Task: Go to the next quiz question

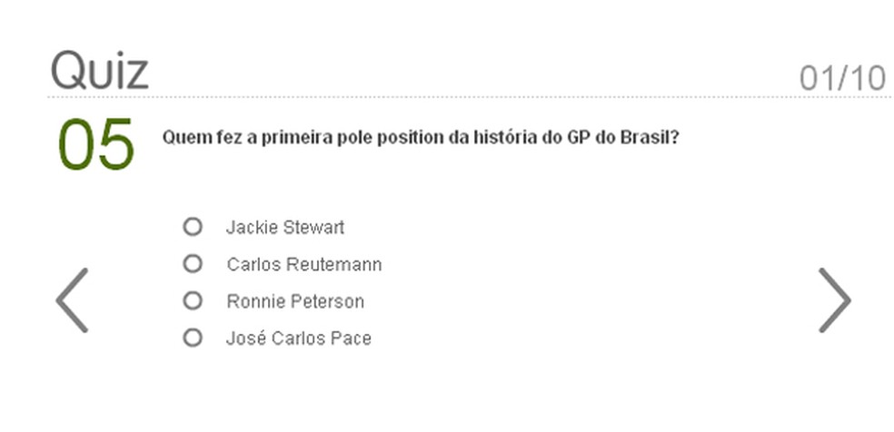Action: [834, 300]
